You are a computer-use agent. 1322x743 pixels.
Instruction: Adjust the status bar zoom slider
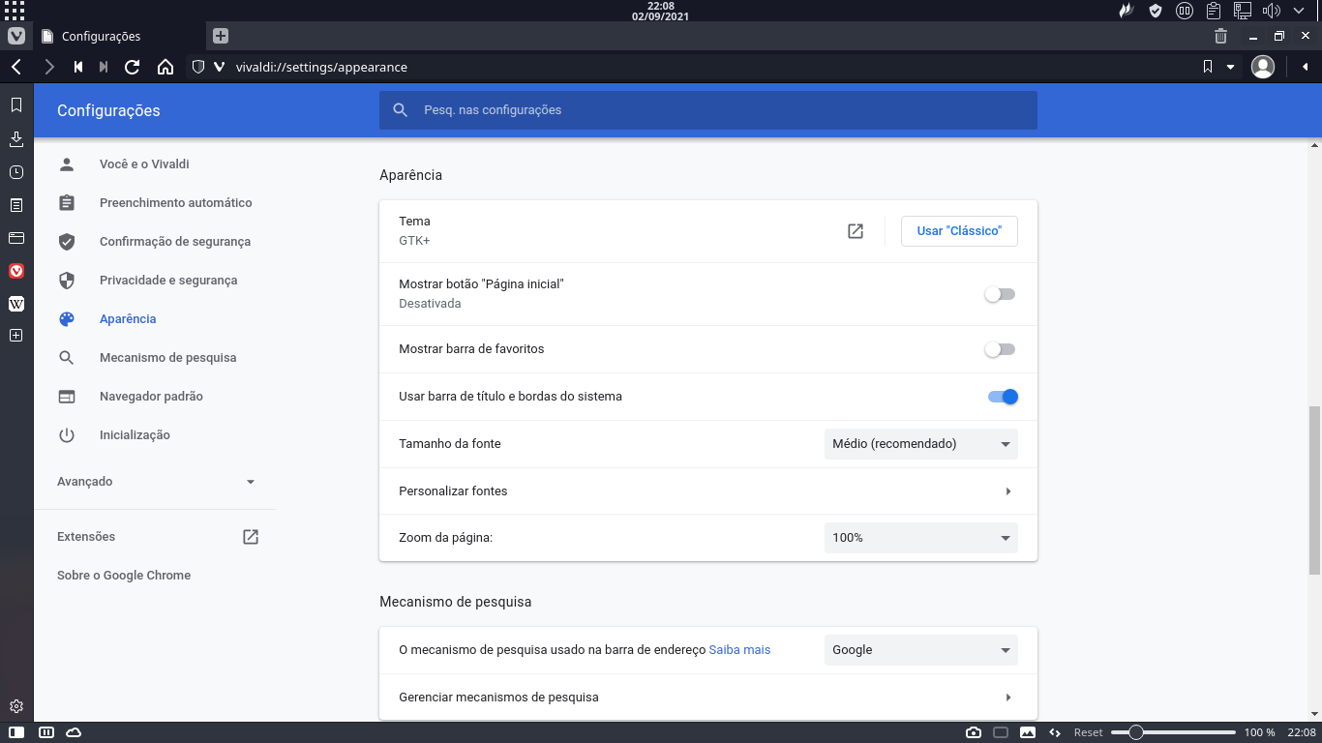click(x=1173, y=732)
